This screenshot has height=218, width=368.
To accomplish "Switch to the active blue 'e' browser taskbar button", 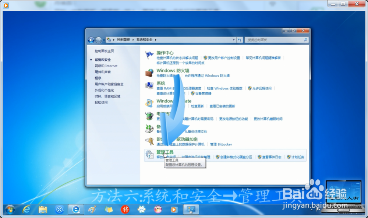I will 76,209.
